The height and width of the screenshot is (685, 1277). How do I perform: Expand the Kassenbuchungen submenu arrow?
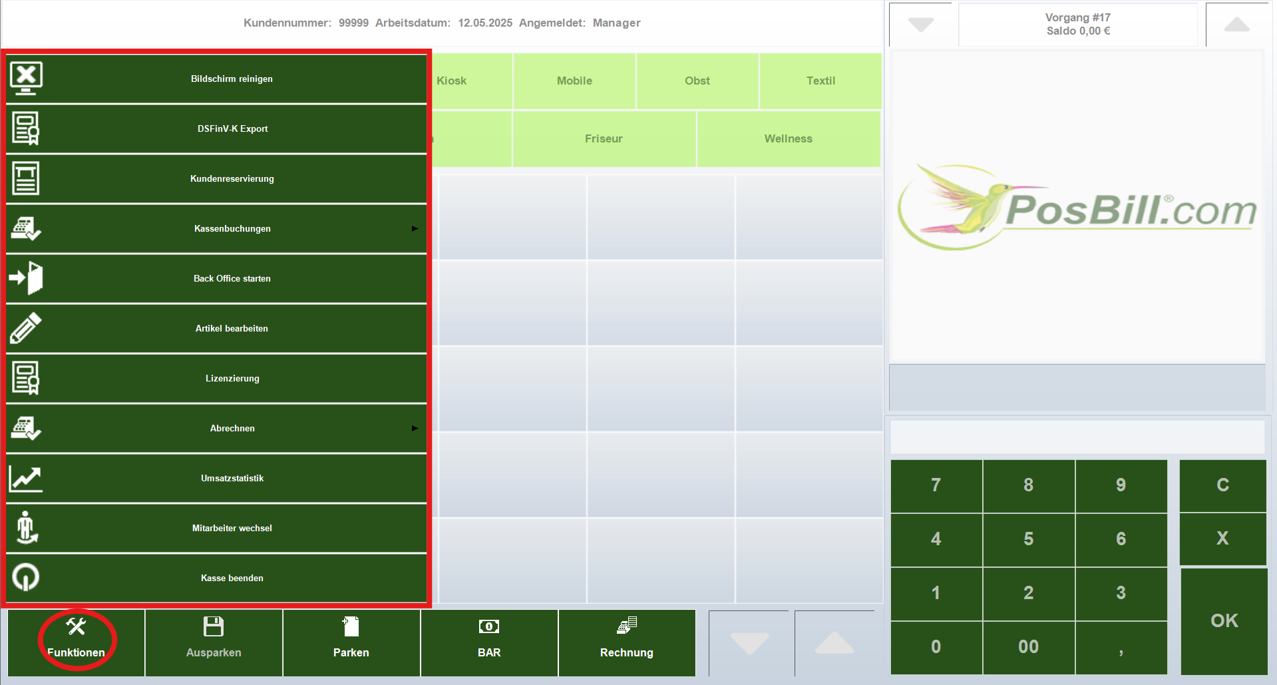[415, 228]
